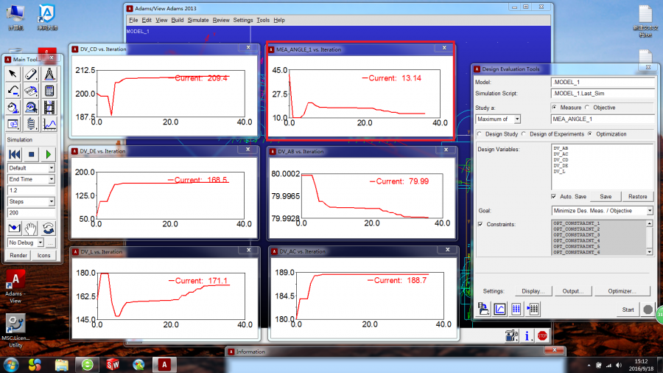The width and height of the screenshot is (663, 373).
Task: Click the tabular report icon in Design Evaluation
Action: (516, 309)
